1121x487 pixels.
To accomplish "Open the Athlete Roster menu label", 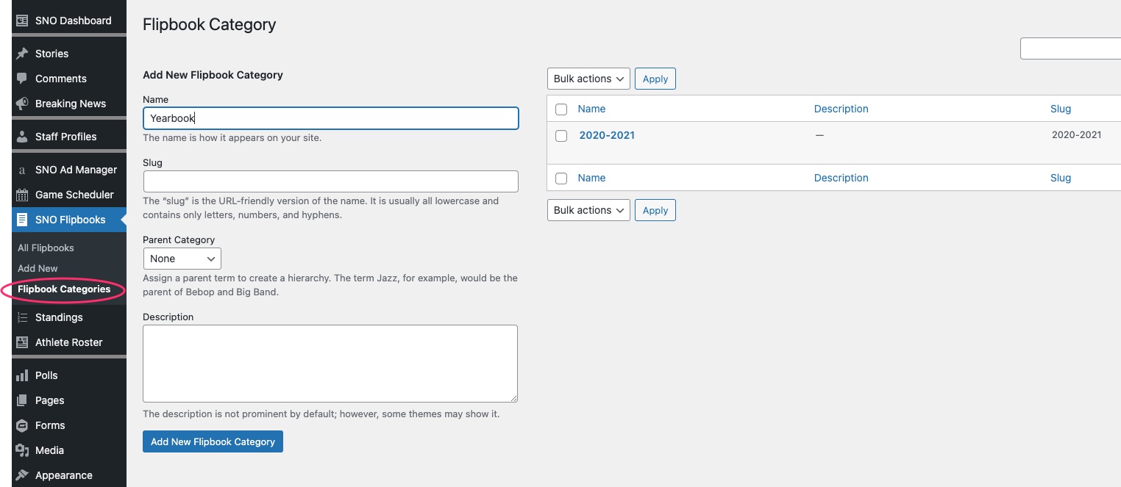I will 68,342.
